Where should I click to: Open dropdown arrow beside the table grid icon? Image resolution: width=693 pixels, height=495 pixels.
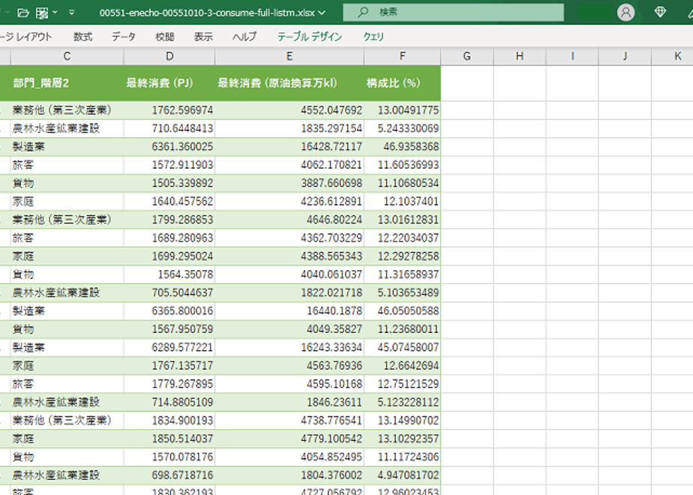click(55, 12)
